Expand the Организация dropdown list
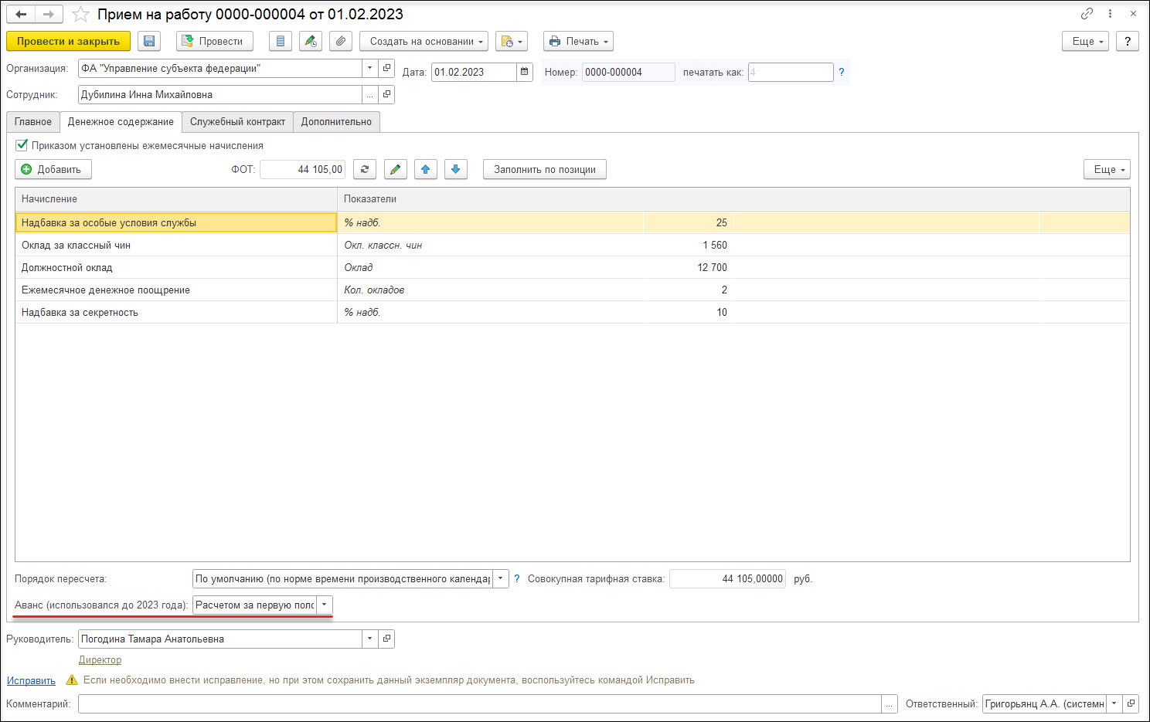The width and height of the screenshot is (1150, 722). (x=370, y=68)
